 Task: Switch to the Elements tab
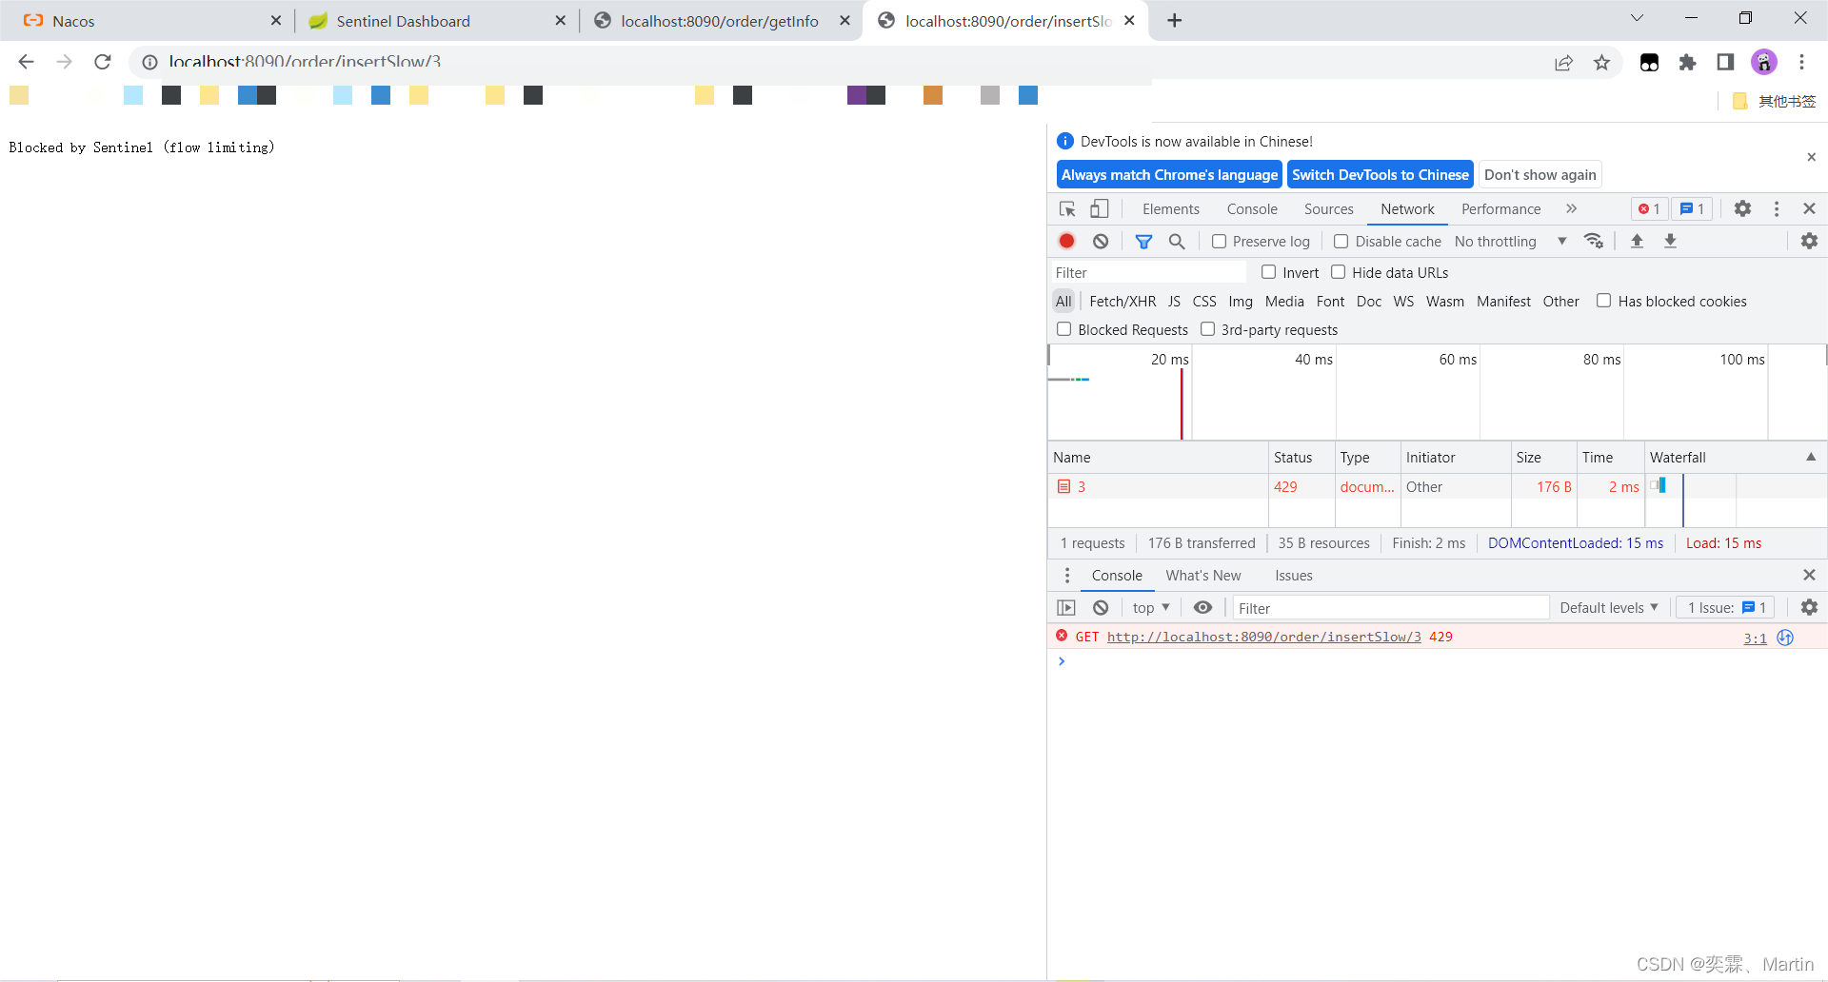coord(1170,209)
